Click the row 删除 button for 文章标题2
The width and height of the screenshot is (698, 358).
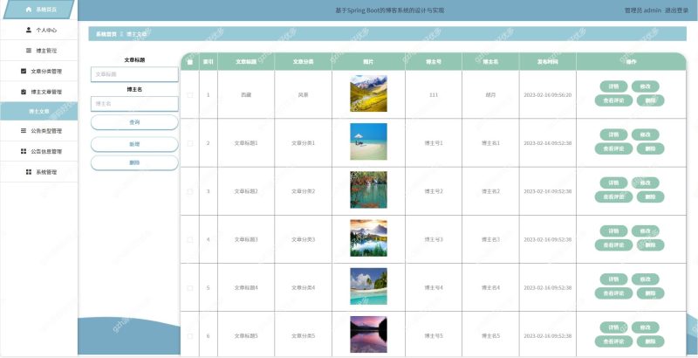pyautogui.click(x=650, y=196)
